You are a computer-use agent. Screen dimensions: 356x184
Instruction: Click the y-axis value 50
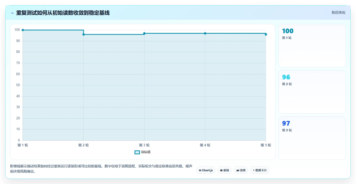click(x=18, y=85)
